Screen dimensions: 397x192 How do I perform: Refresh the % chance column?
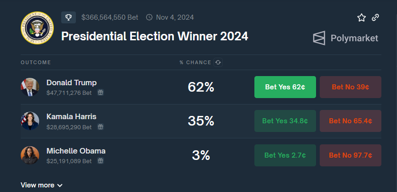[x=218, y=62]
